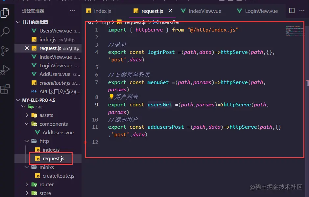Click the menuGet identifier on line 7
This screenshot has height=197, width=309.
click(x=158, y=82)
